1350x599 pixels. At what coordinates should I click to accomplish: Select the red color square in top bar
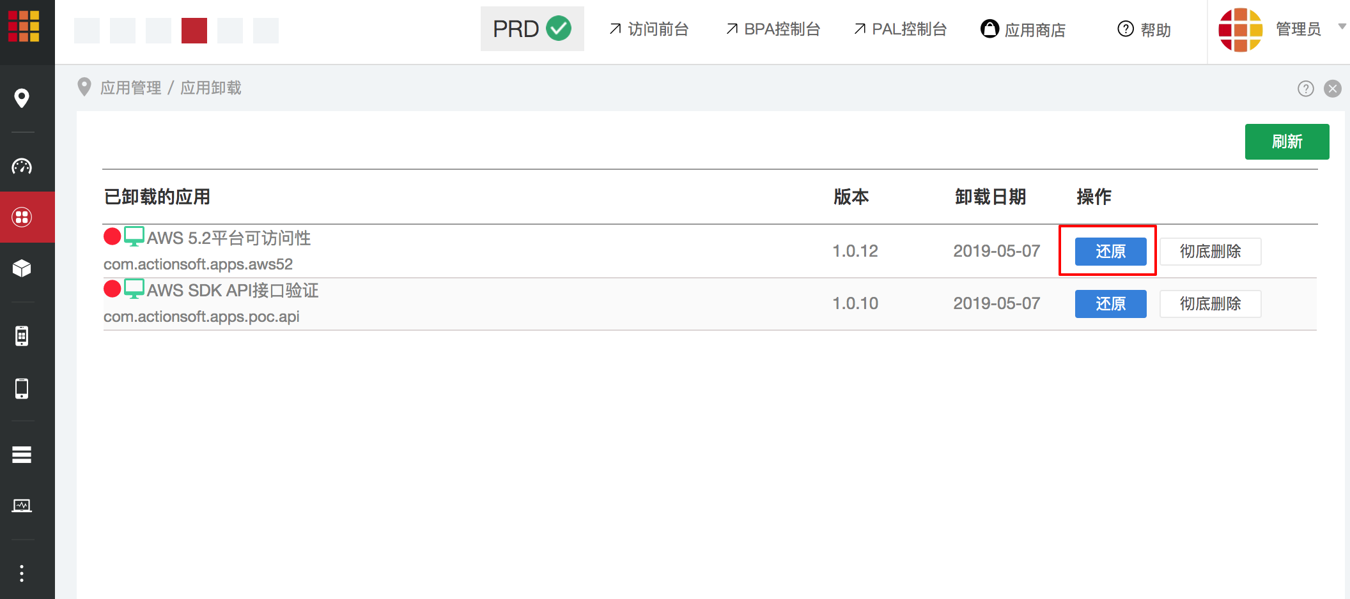pos(194,31)
